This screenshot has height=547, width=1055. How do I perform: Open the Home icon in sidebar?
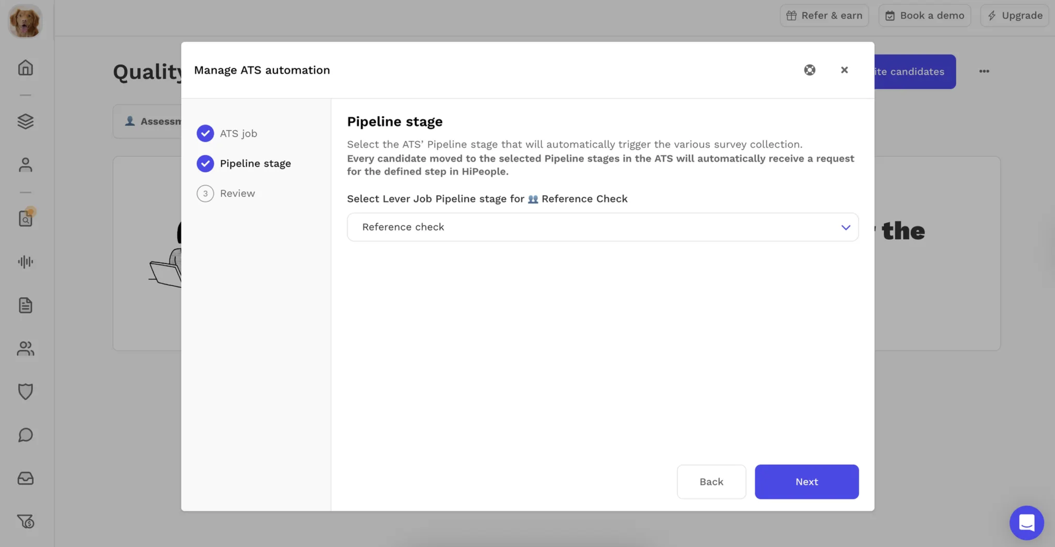[26, 68]
